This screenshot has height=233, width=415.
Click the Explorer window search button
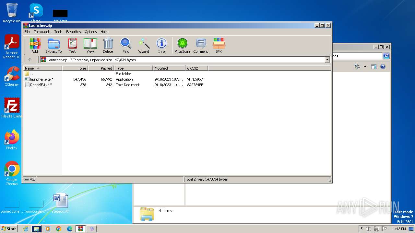pos(386,56)
